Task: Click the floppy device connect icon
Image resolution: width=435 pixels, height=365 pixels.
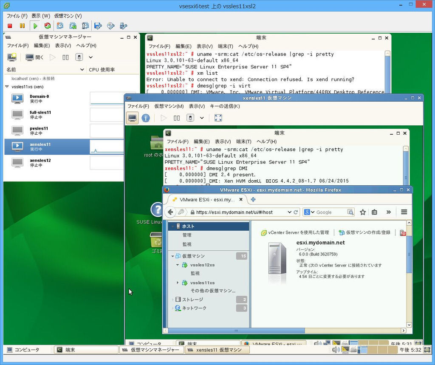Action: click(98, 26)
